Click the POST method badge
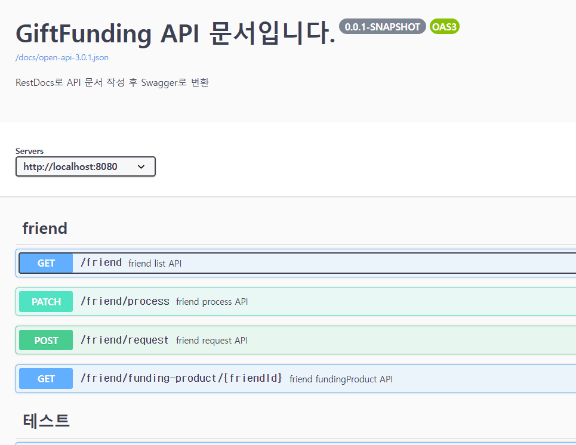Screen dimensions: 576x445 (x=46, y=341)
